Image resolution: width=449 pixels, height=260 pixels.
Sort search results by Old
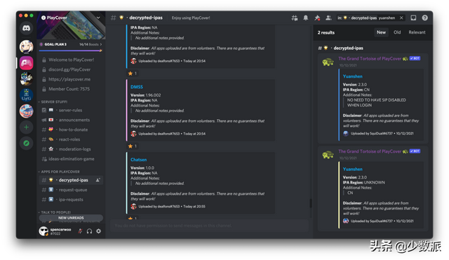(x=397, y=32)
